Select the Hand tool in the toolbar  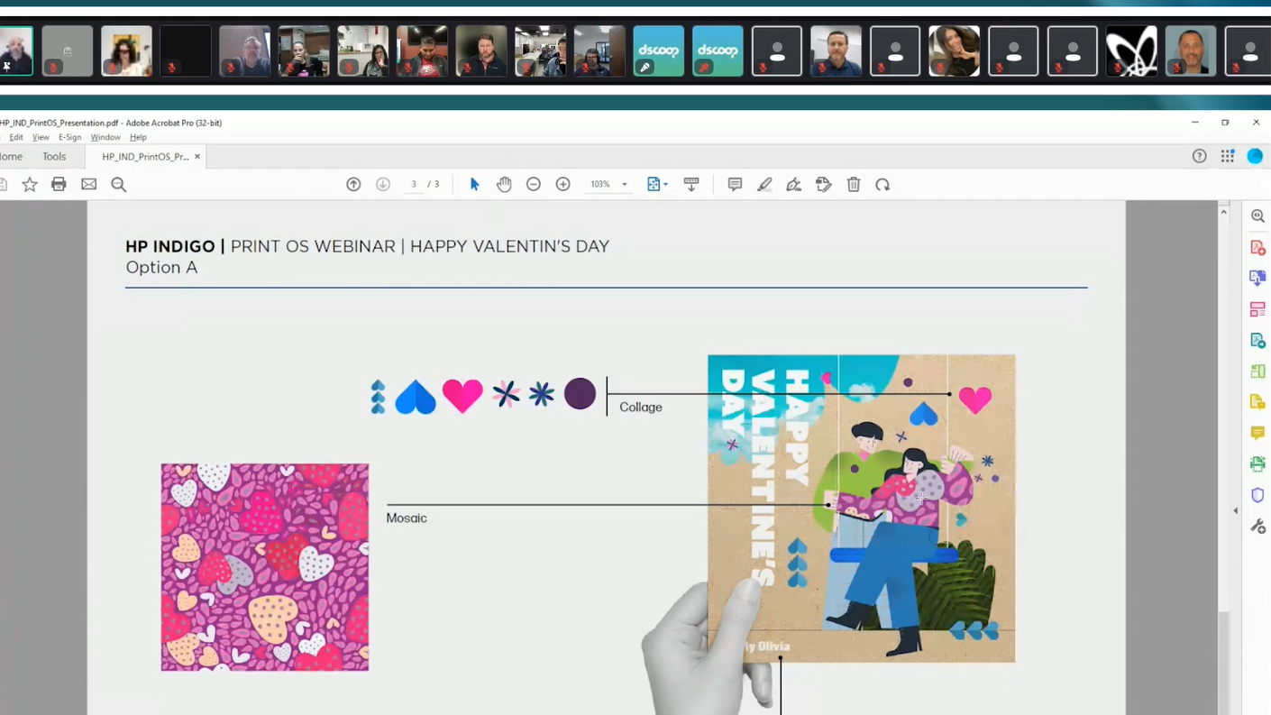[x=504, y=184]
